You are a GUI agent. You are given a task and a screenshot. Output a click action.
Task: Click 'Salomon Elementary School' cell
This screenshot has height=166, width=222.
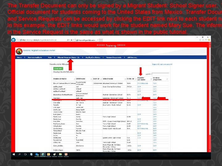point(113,98)
